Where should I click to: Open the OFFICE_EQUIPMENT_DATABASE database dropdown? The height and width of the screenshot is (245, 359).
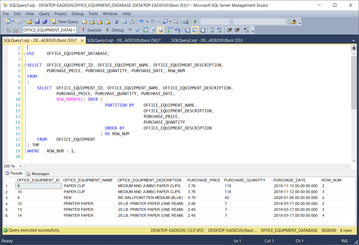coord(74,30)
